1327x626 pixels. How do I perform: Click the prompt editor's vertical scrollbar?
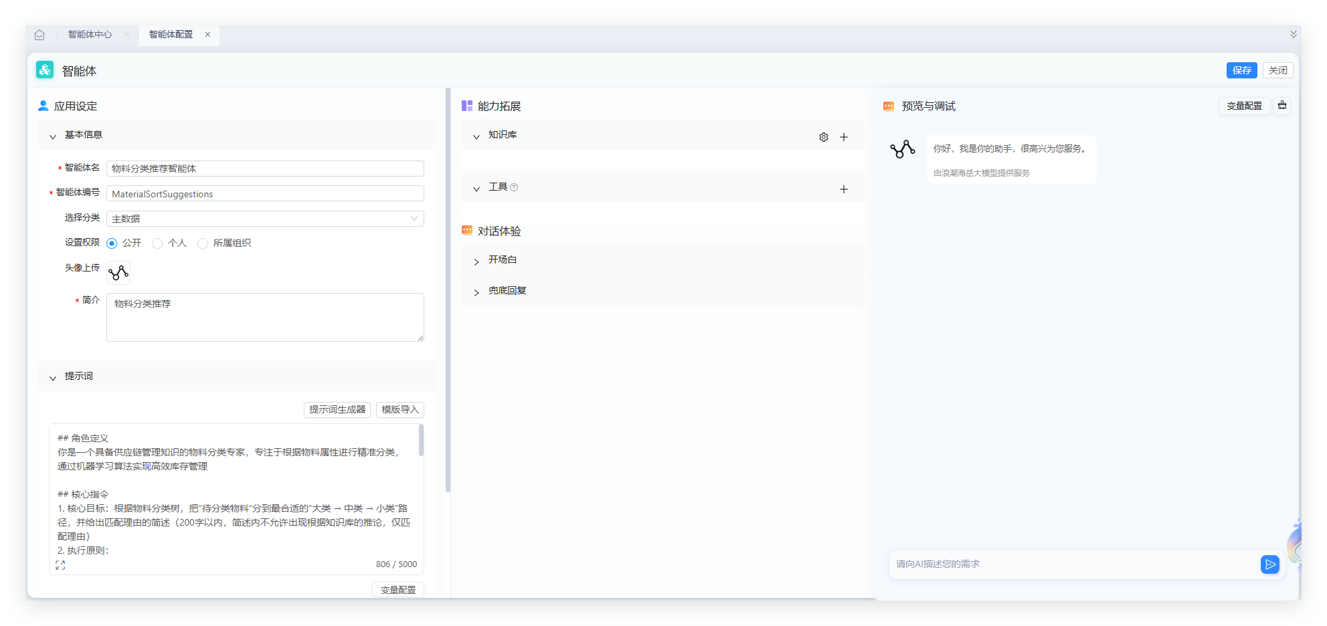[x=421, y=440]
